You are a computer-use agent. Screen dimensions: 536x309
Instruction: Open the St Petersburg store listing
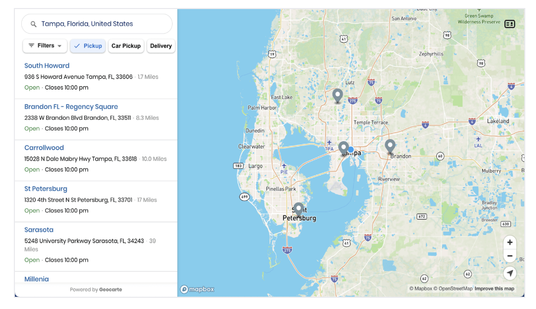pos(46,189)
